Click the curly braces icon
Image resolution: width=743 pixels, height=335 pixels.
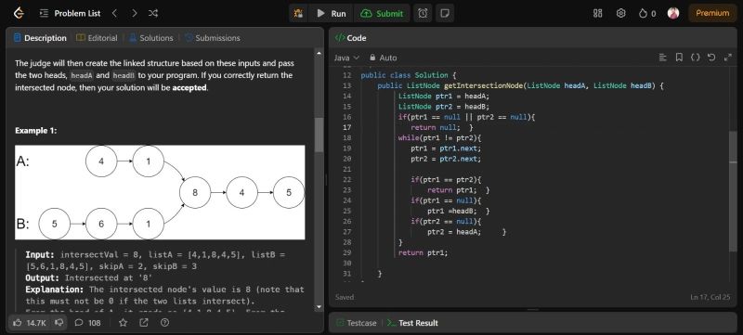pyautogui.click(x=695, y=58)
